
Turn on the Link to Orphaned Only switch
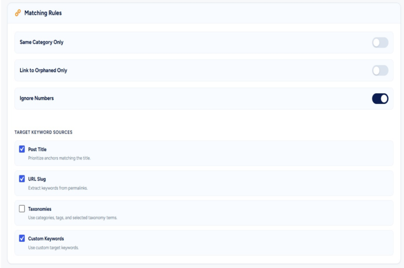(x=380, y=70)
